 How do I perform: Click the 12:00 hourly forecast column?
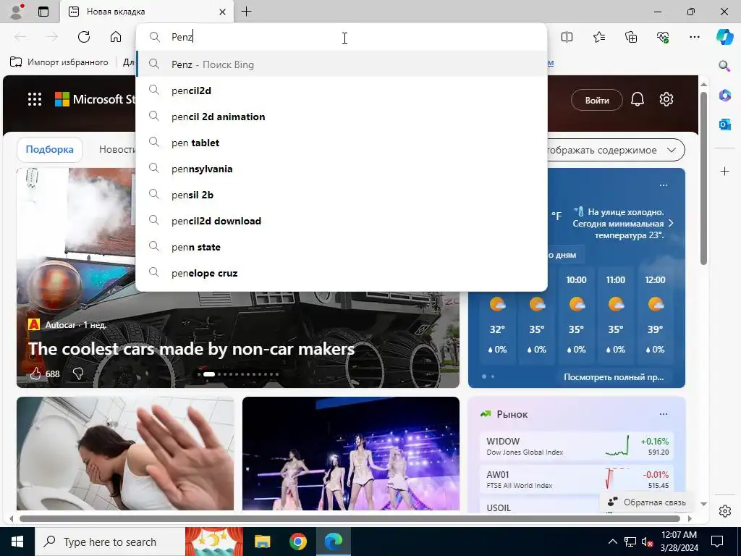[655, 316]
